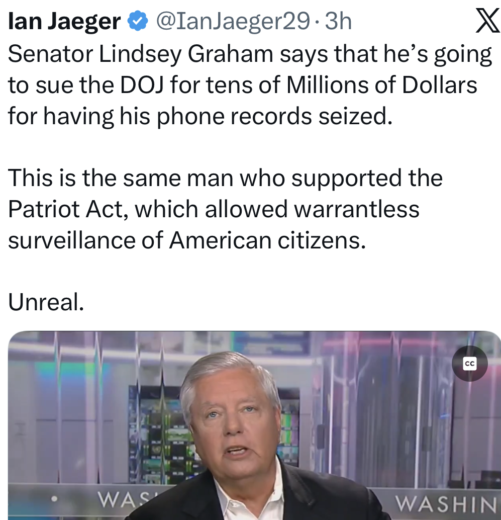
Task: Click the words "Senator Lindsey Graham" in the post
Action: tap(141, 54)
